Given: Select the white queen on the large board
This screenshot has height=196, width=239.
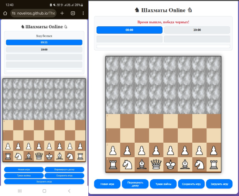Looking at the screenshot, I should [156, 164].
